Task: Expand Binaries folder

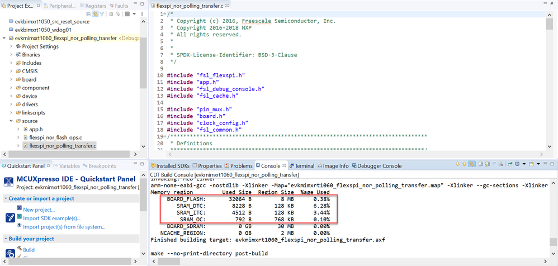Action: click(11, 55)
